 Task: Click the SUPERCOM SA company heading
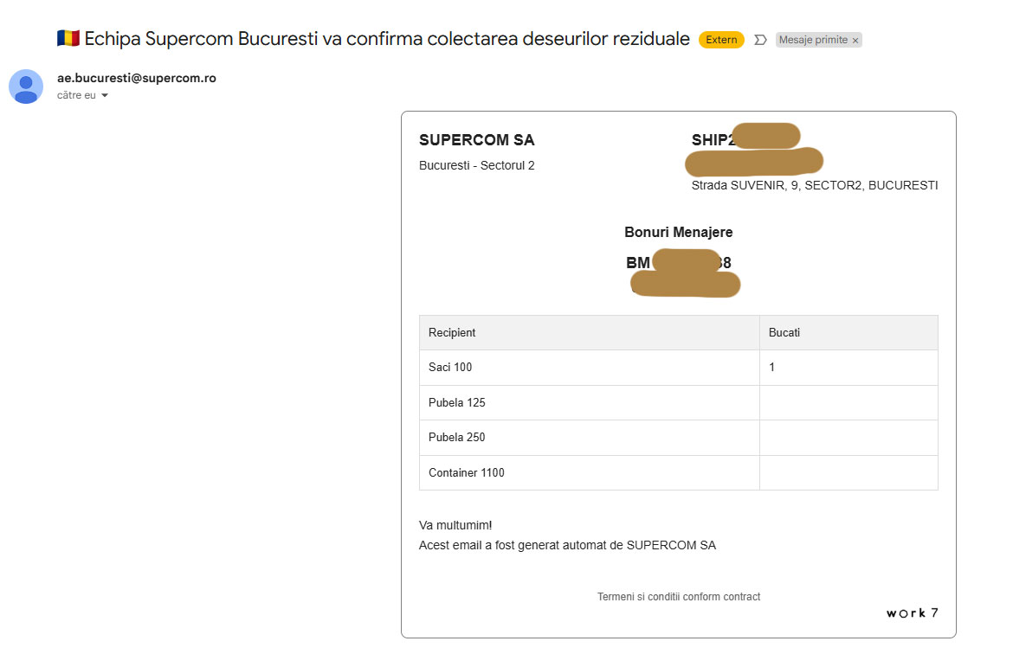477,140
